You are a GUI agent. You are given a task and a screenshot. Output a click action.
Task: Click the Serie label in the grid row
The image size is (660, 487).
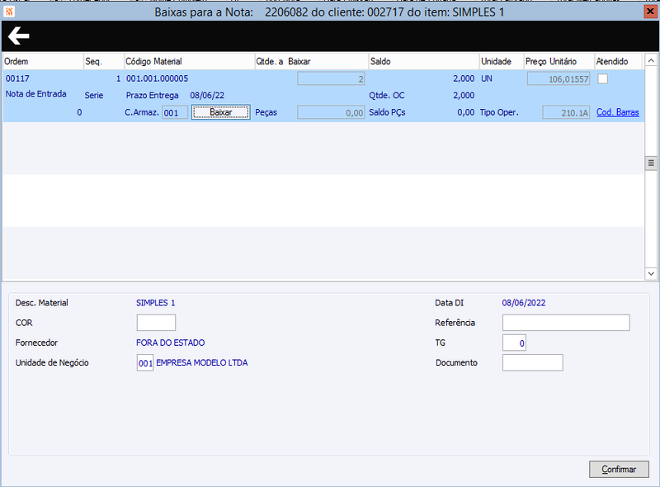(93, 96)
